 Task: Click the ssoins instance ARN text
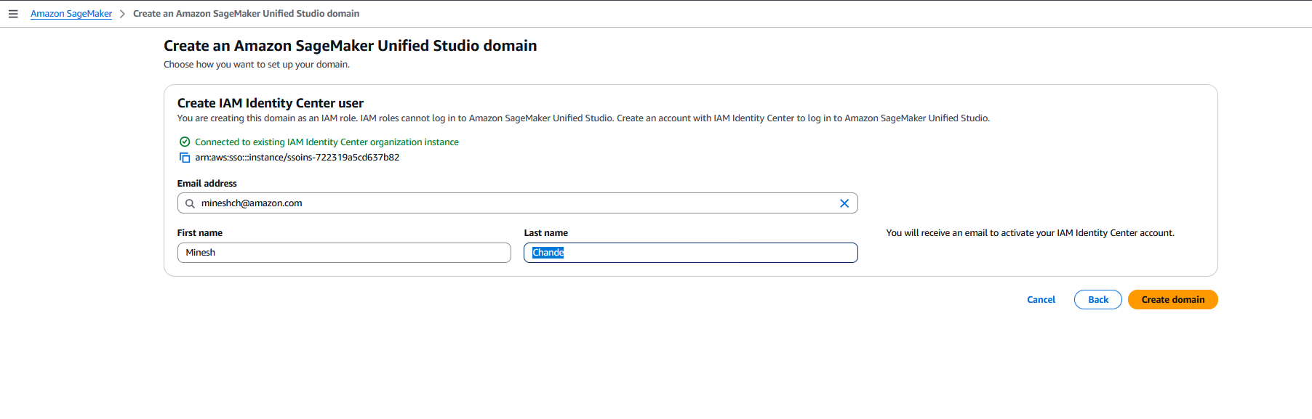click(297, 158)
